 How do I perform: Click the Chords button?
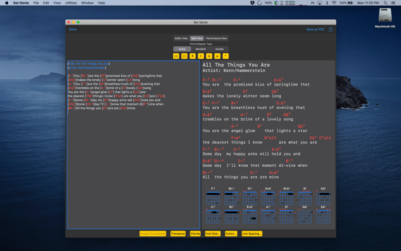coord(195,234)
